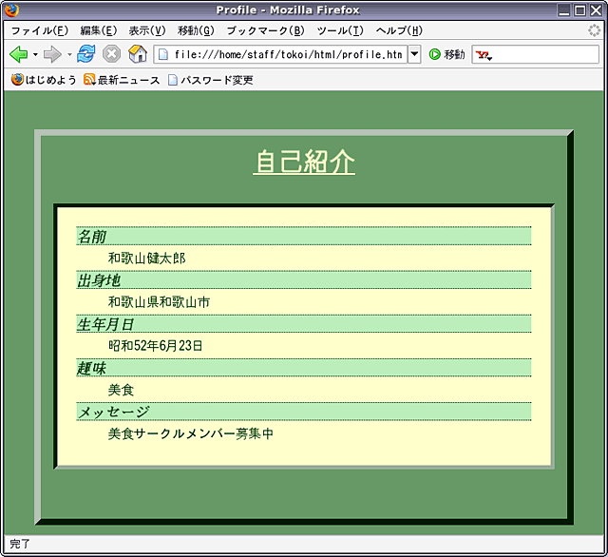This screenshot has height=557, width=608.
Task: Go to the Home page icon
Action: 138,54
